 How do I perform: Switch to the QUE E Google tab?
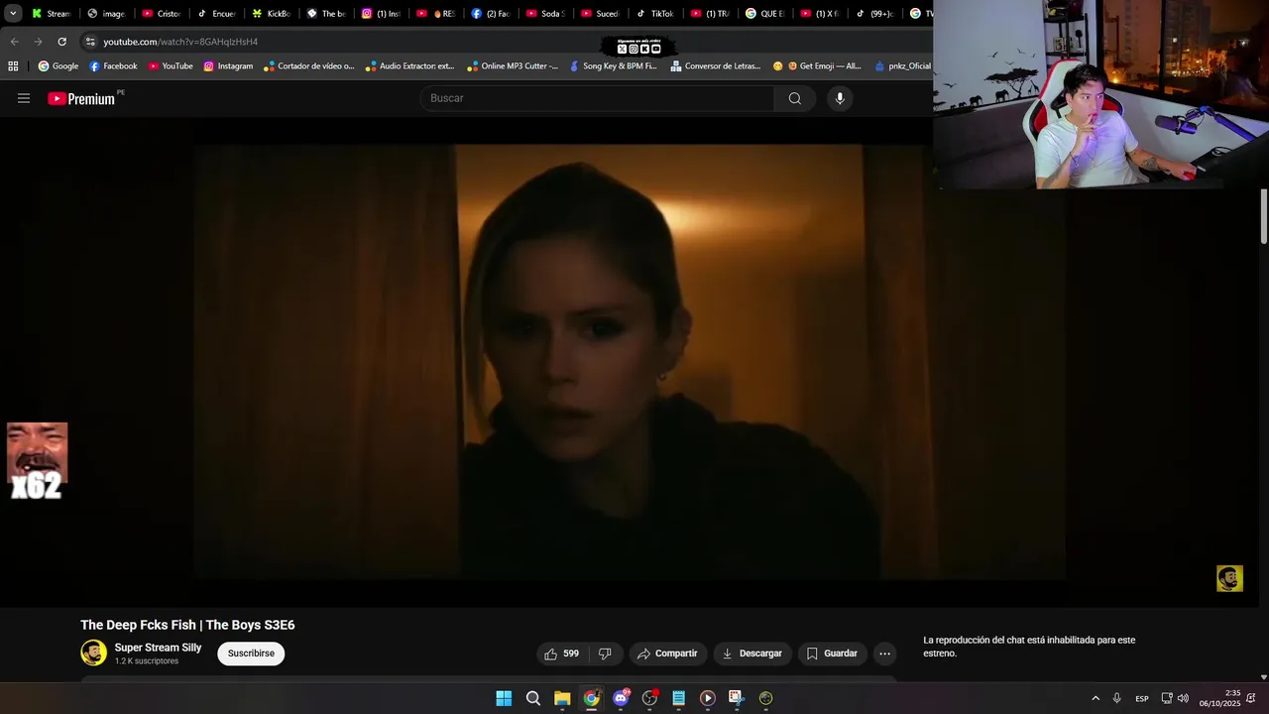763,14
